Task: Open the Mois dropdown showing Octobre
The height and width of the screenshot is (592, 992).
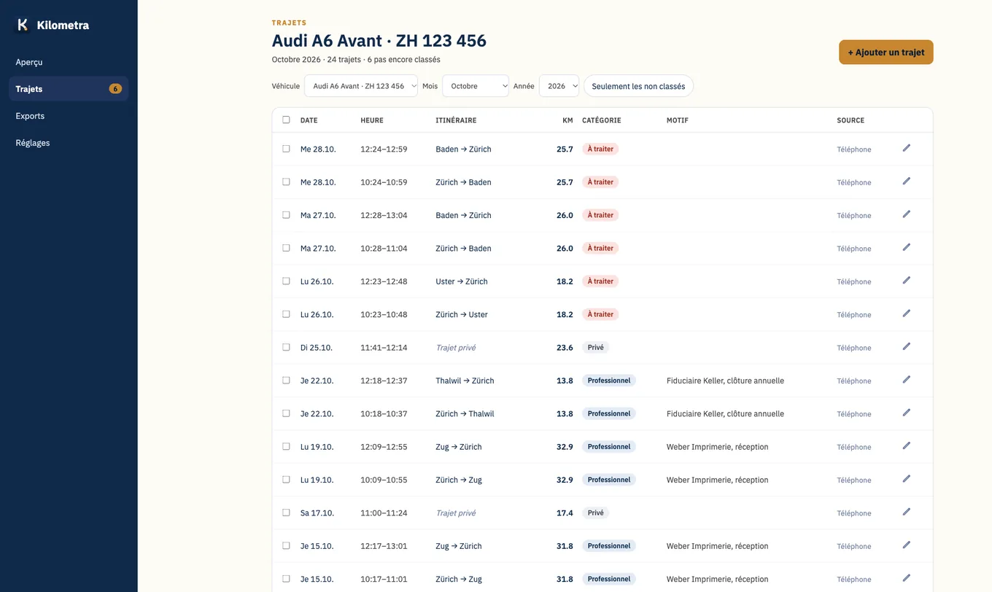Action: point(476,86)
